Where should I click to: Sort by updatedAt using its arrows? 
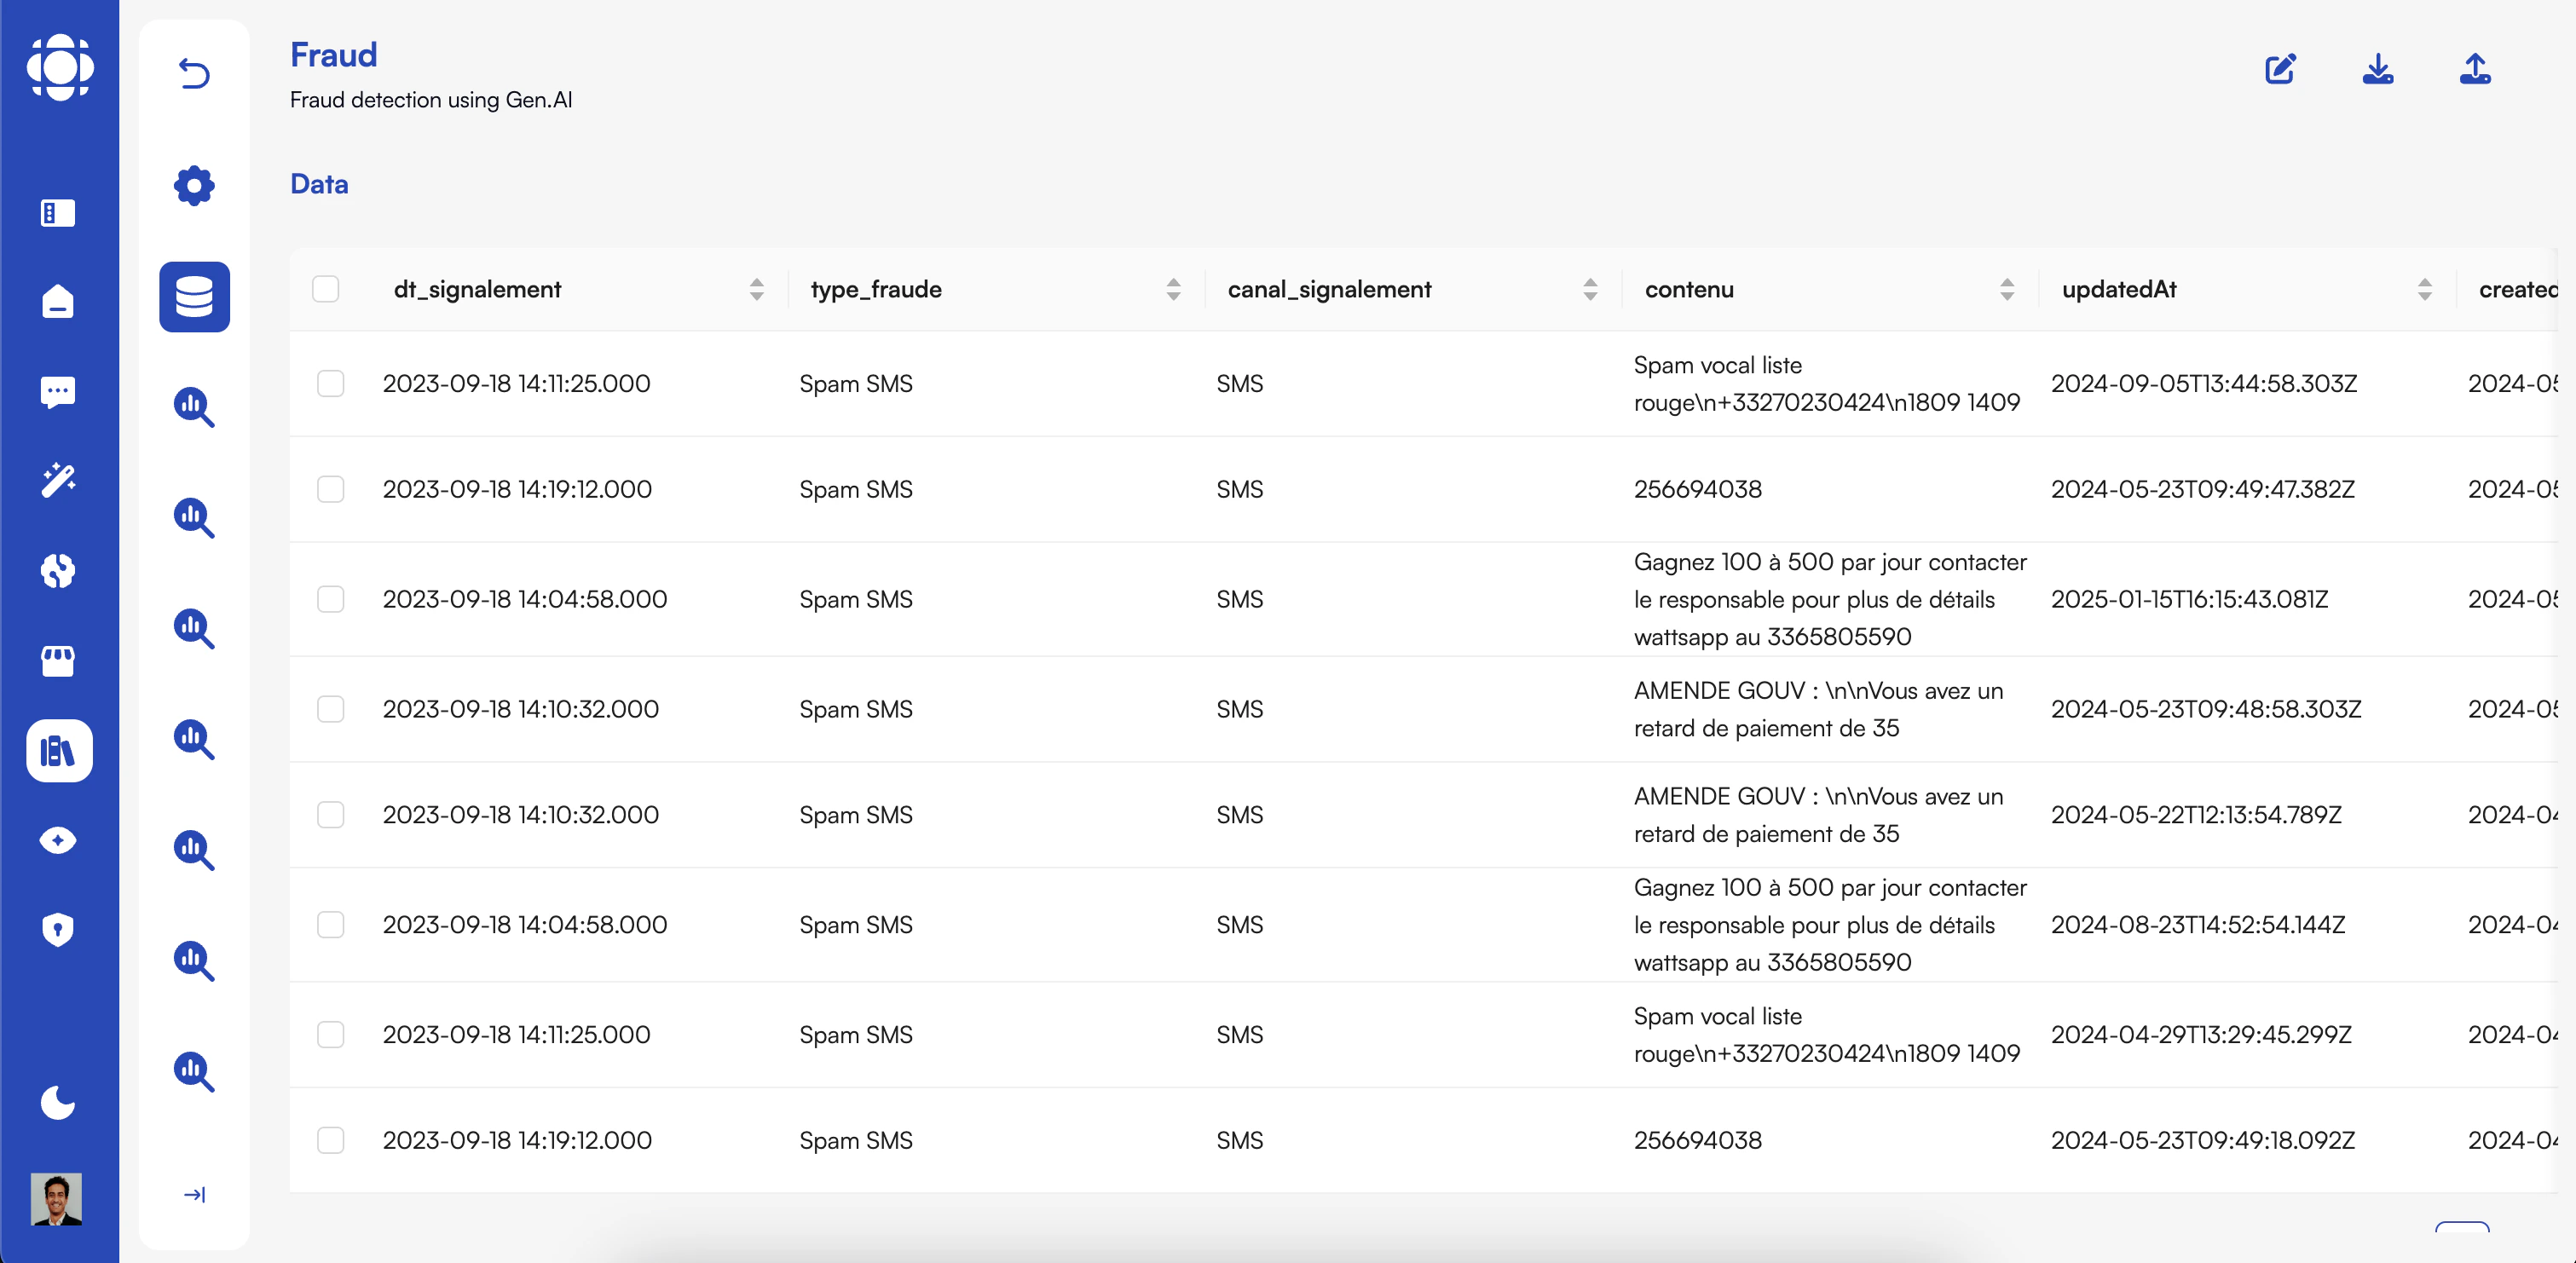[2425, 290]
